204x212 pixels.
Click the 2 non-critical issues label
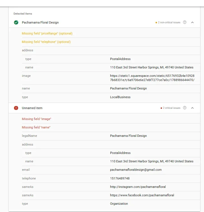169,22
